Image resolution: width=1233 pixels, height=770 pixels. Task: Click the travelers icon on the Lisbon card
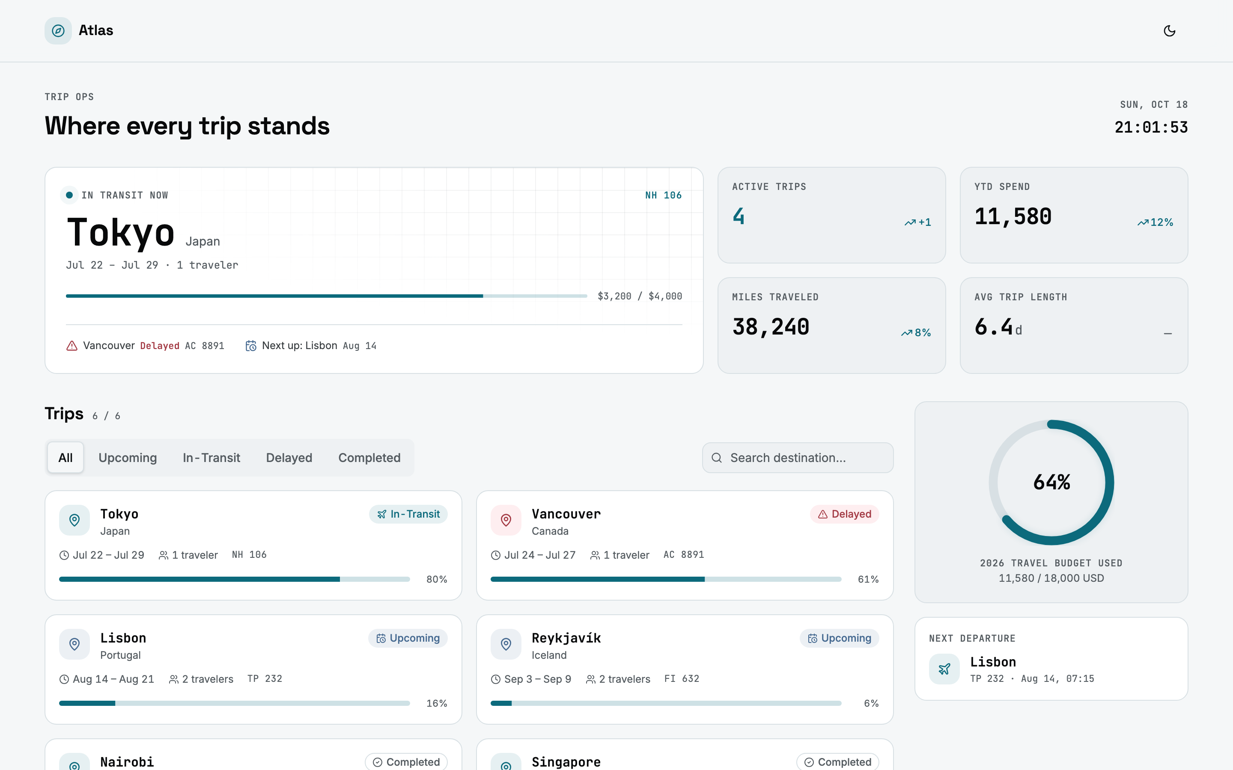pos(174,679)
